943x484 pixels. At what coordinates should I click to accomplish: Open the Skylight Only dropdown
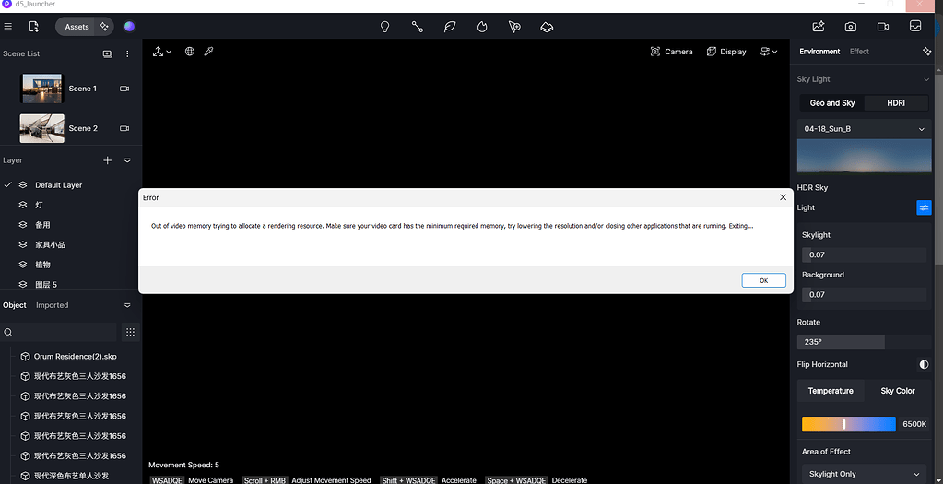865,474
